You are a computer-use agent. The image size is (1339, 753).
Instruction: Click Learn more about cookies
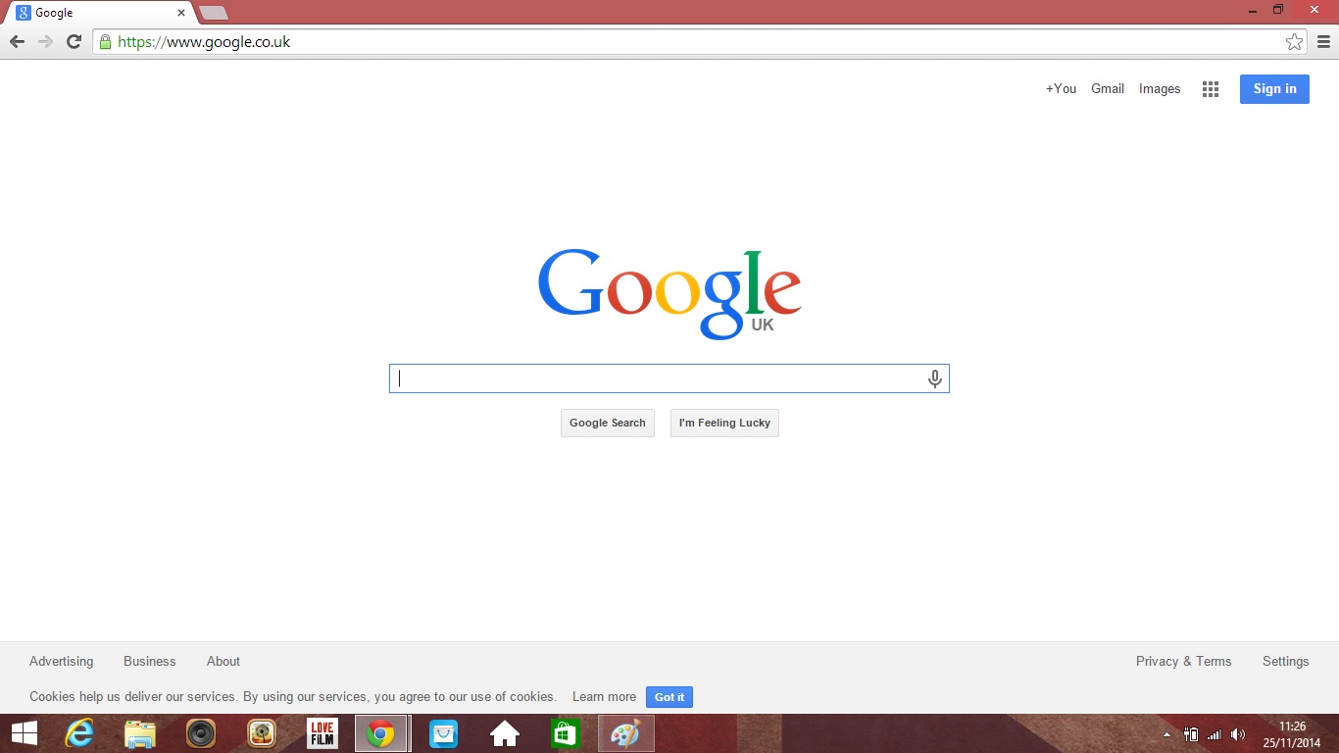(x=604, y=697)
